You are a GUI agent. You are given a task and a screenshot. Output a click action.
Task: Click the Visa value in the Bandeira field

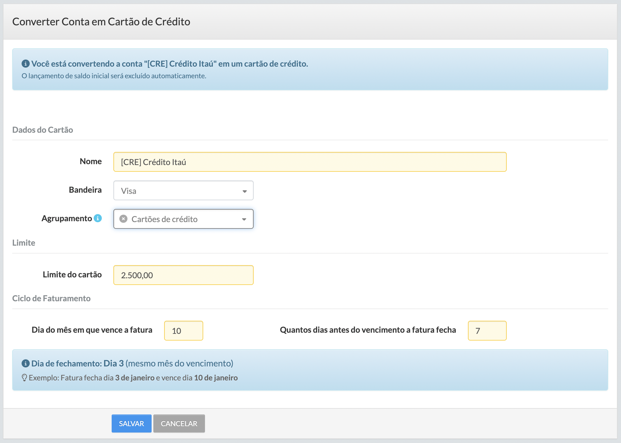pyautogui.click(x=129, y=191)
